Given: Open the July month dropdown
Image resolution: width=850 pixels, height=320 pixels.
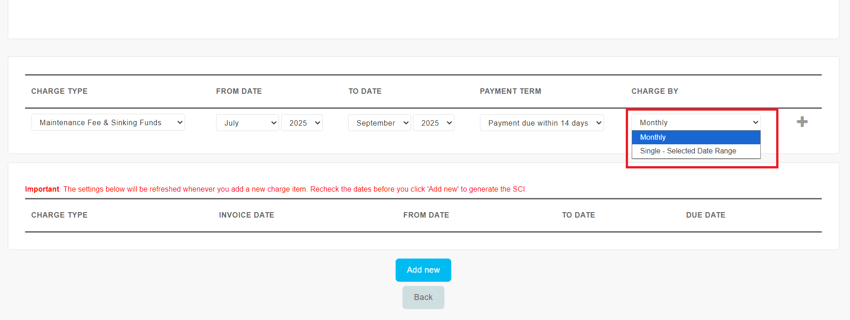Looking at the screenshot, I should click(x=247, y=123).
